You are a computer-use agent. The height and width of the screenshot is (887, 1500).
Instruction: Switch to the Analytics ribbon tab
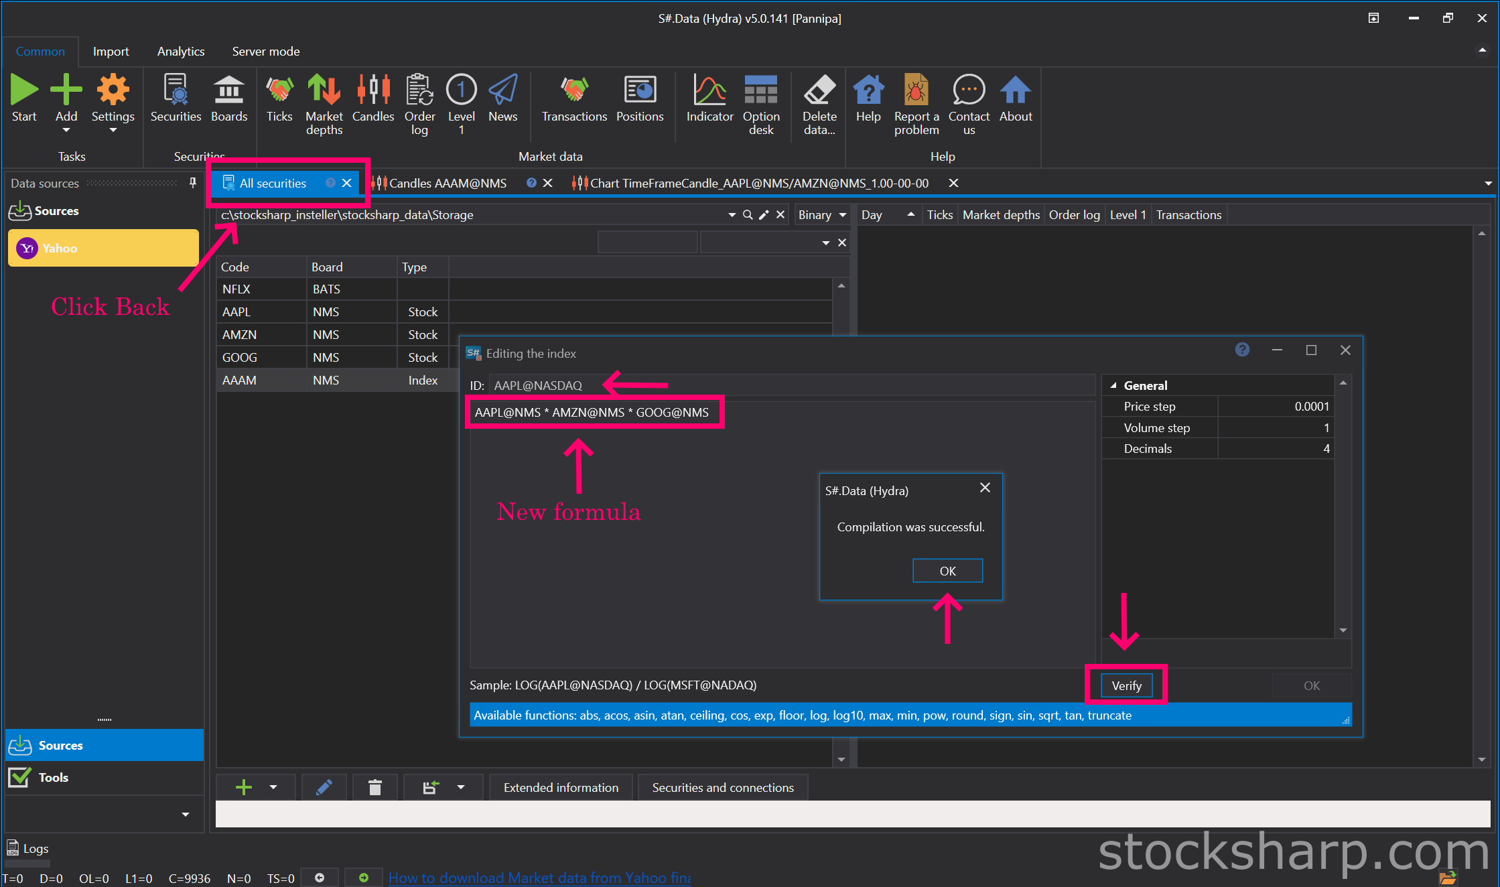[180, 51]
